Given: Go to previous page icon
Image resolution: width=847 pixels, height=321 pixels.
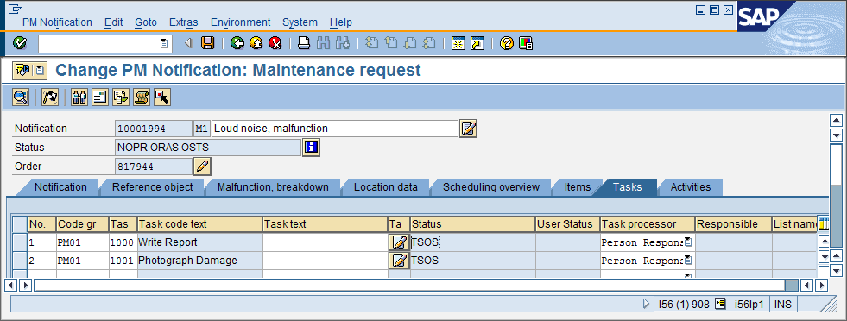Looking at the screenshot, I should pyautogui.click(x=391, y=43).
